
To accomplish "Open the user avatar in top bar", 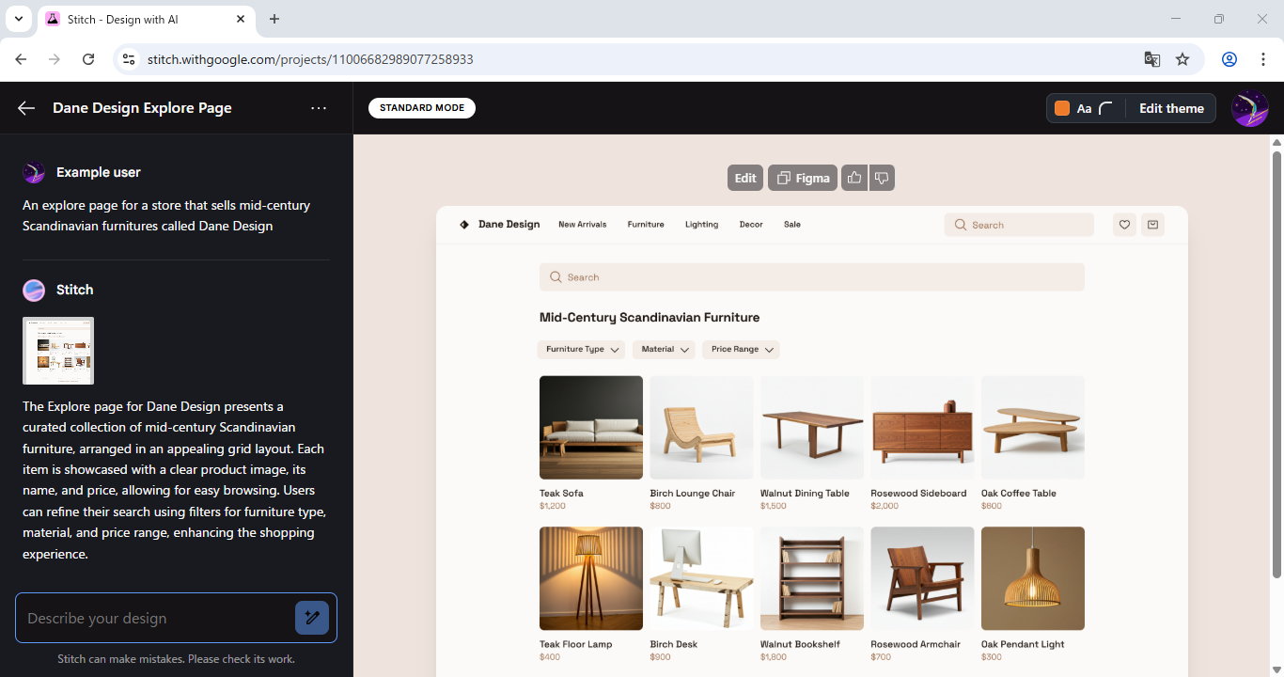I will 1250,108.
